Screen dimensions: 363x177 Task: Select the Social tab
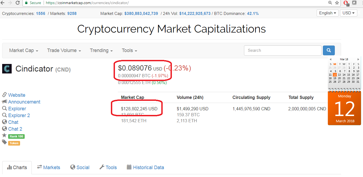(80, 168)
